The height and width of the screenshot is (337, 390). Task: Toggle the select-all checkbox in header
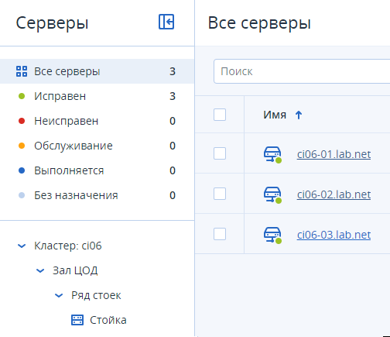point(220,115)
